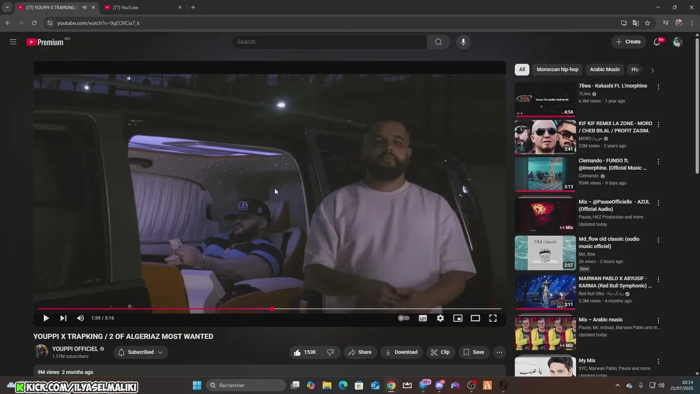Share this video
The height and width of the screenshot is (394, 700).
pyautogui.click(x=360, y=352)
